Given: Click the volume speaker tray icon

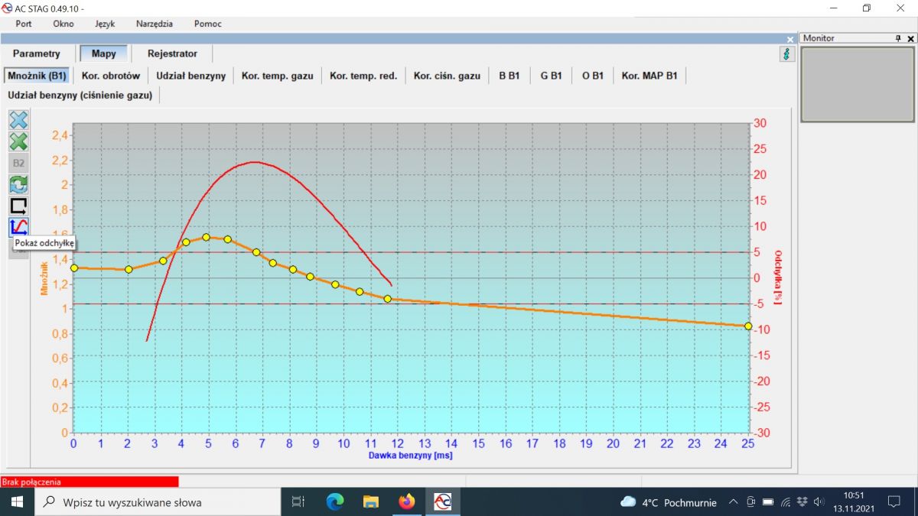Looking at the screenshot, I should tap(819, 502).
